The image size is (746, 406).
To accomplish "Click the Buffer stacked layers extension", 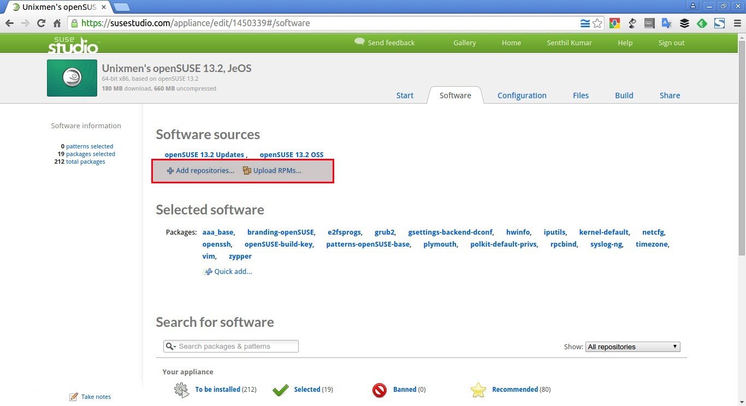I will tap(684, 23).
